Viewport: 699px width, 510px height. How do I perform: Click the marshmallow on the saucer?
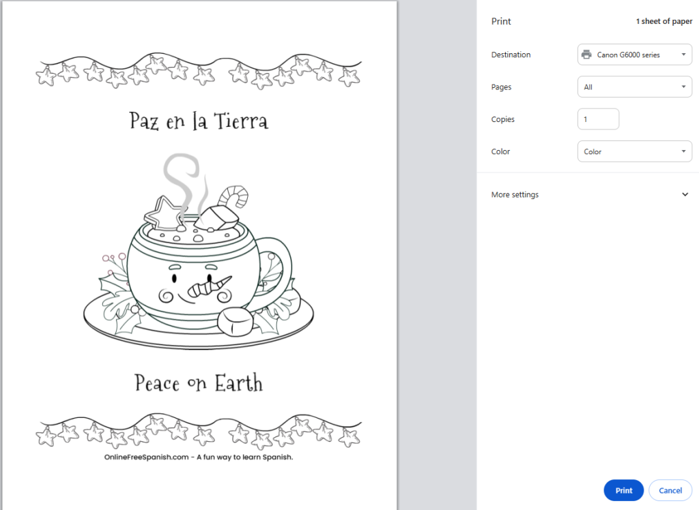(234, 321)
